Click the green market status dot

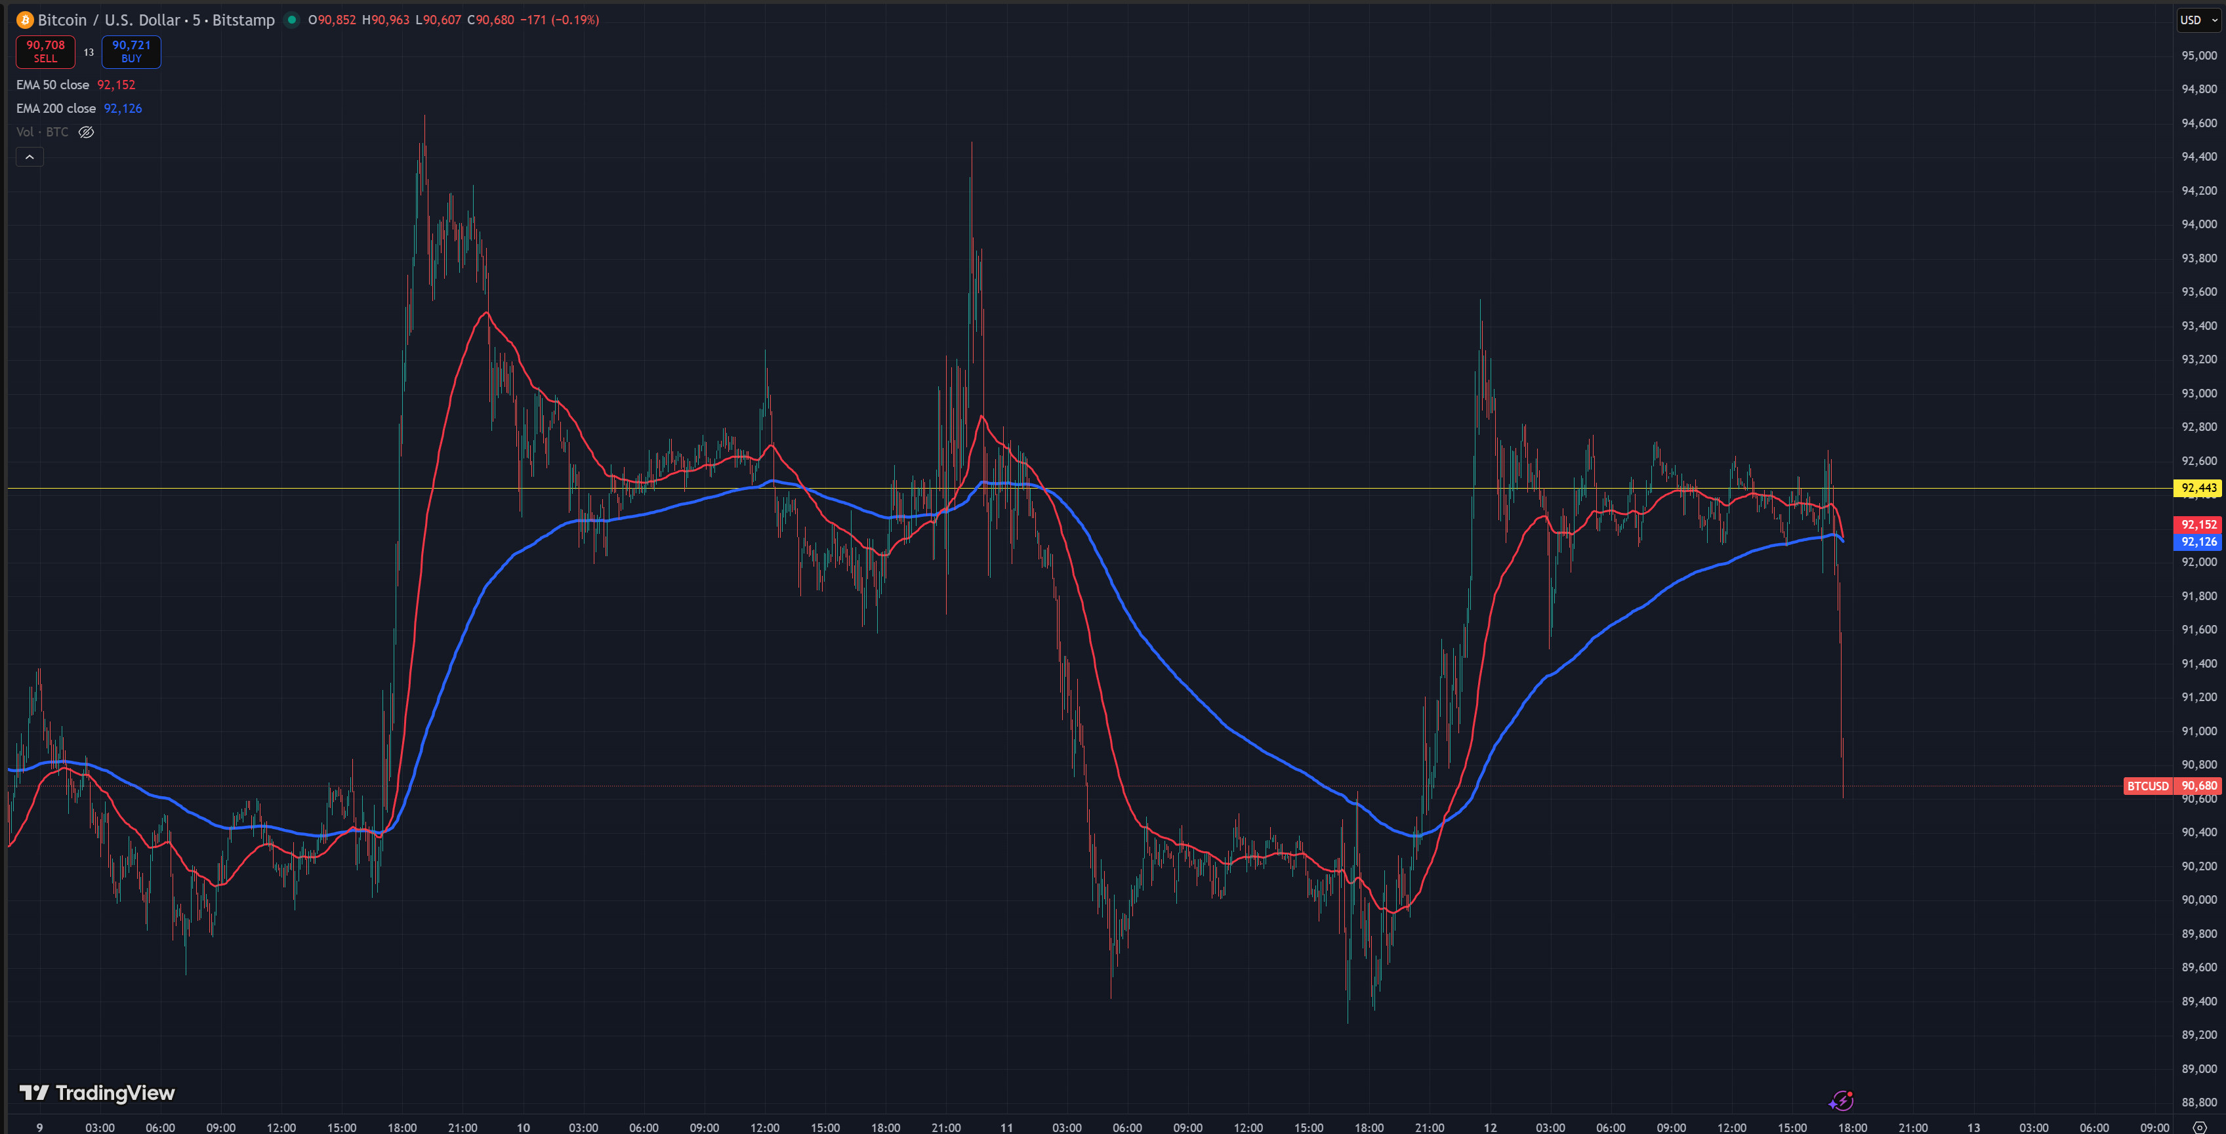click(292, 20)
